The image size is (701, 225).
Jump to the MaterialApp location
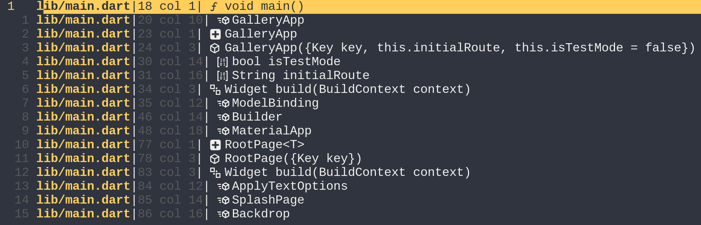pyautogui.click(x=271, y=131)
